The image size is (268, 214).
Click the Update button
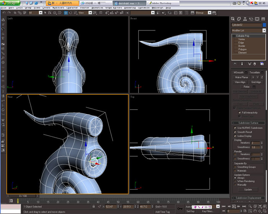tap(248, 190)
